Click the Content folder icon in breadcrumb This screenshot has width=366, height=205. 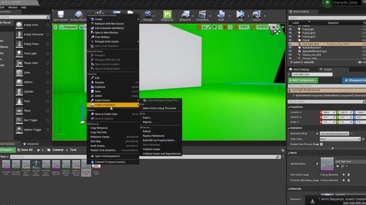point(49,150)
